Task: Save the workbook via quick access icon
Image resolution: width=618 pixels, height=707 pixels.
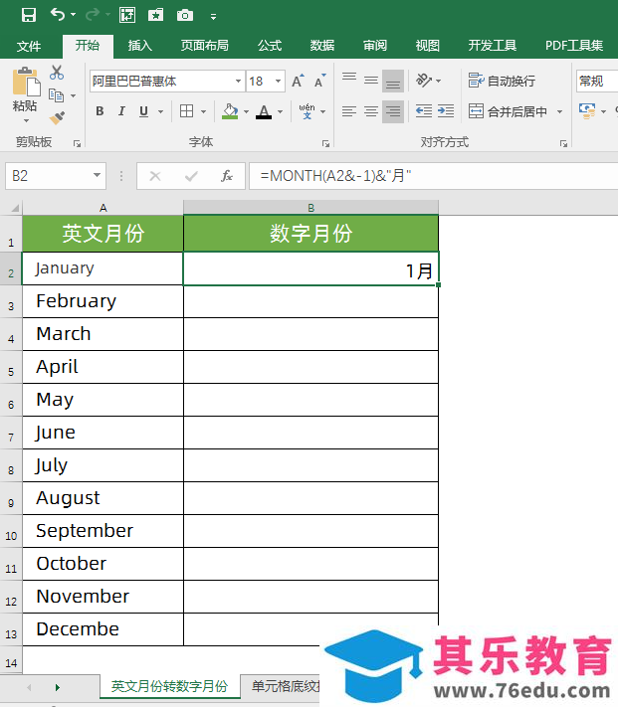Action: pos(29,15)
